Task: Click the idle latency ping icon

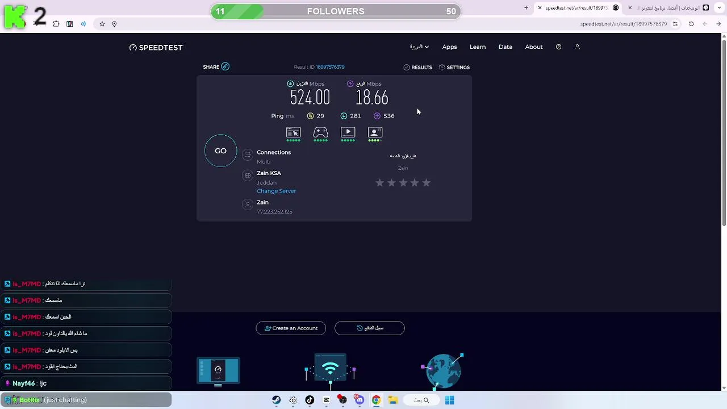Action: click(310, 116)
